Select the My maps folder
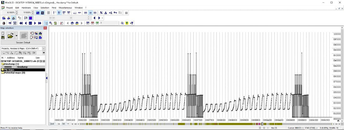Screen dimensions: 344x130 [x=23, y=70]
